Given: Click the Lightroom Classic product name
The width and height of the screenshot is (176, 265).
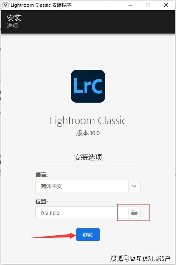Looking at the screenshot, I should pyautogui.click(x=88, y=121).
